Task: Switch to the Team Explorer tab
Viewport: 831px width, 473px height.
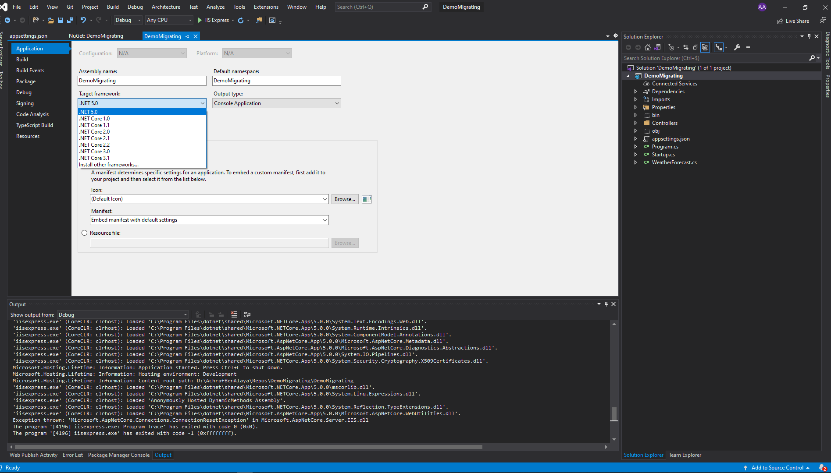Action: click(x=685, y=455)
